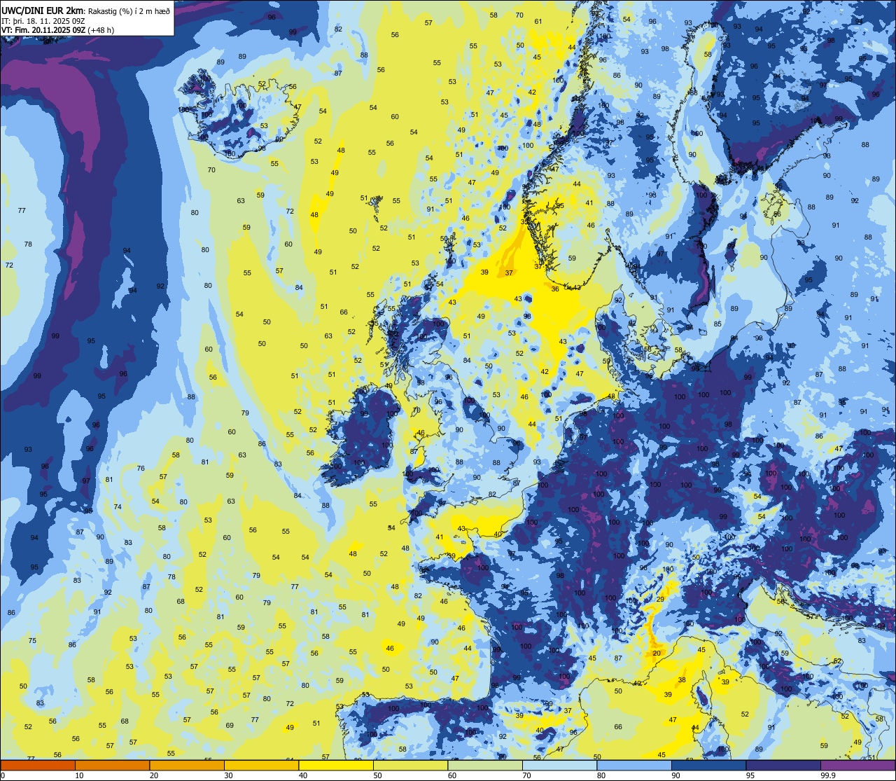This screenshot has height=781, width=896.
Task: Click the map title 'UWC/DINI EUR 2km'
Action: (43, 10)
